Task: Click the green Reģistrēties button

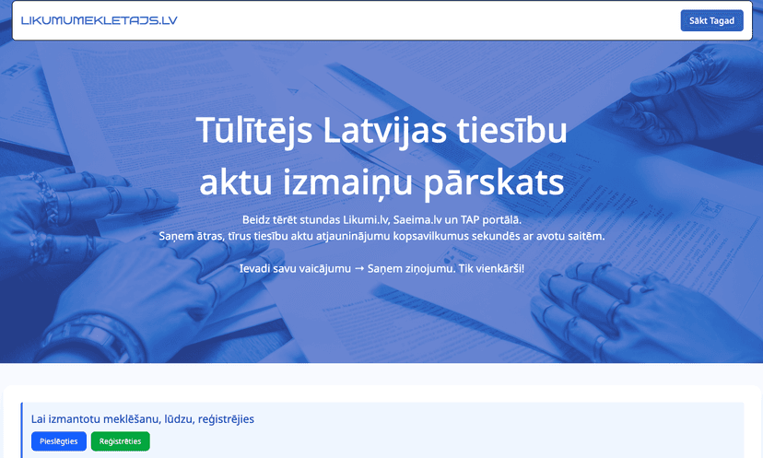Action: tap(120, 441)
